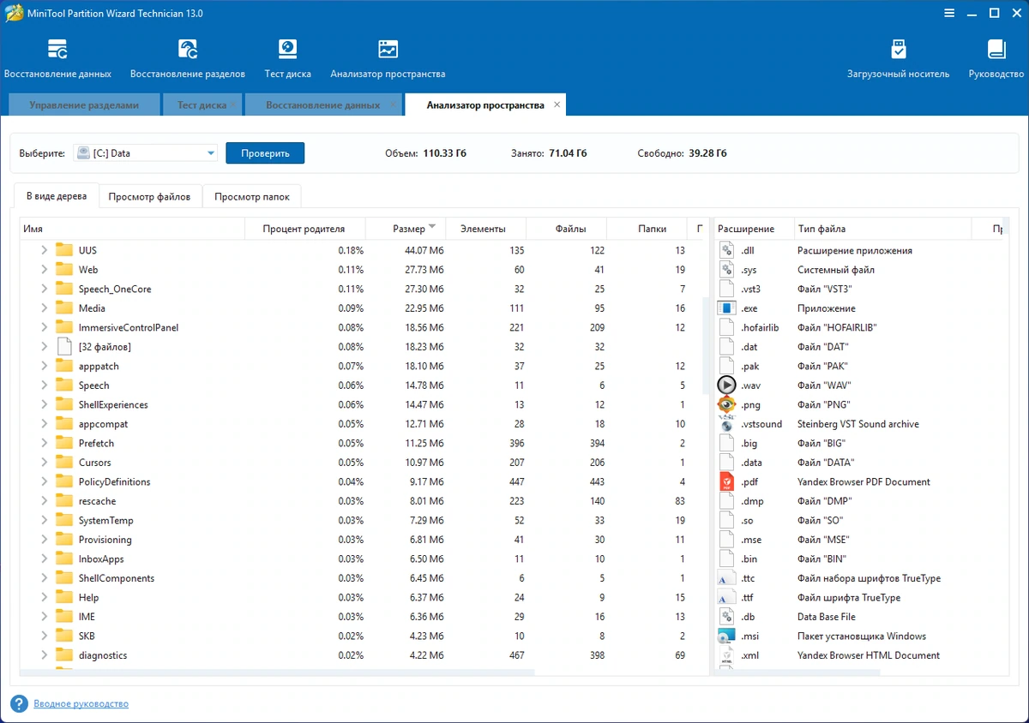This screenshot has height=723, width=1029.
Task: Open the Data Recovery (Восстановление данных) toolbar icon
Action: coord(57,50)
